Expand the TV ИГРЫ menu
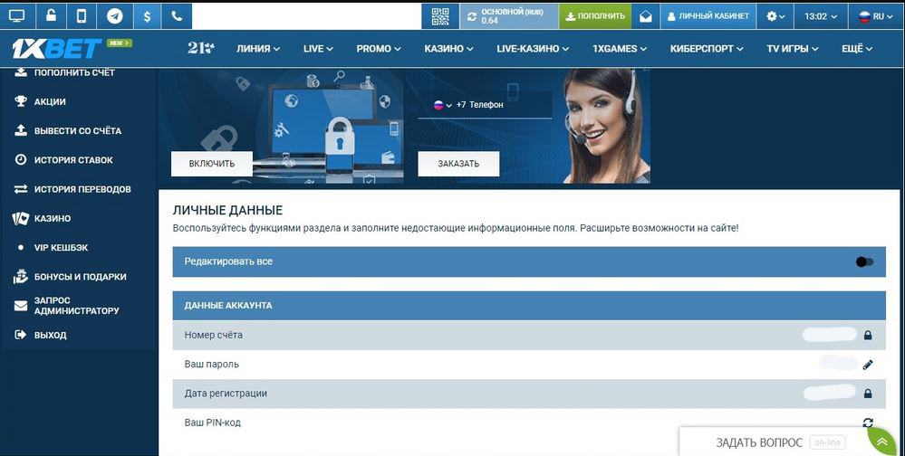The image size is (905, 456). pyautogui.click(x=793, y=49)
